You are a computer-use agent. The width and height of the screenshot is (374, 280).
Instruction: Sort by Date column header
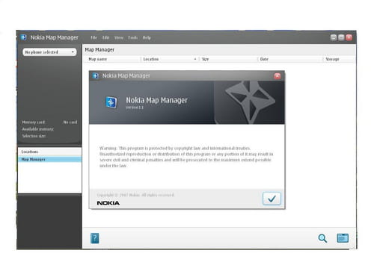click(x=264, y=59)
